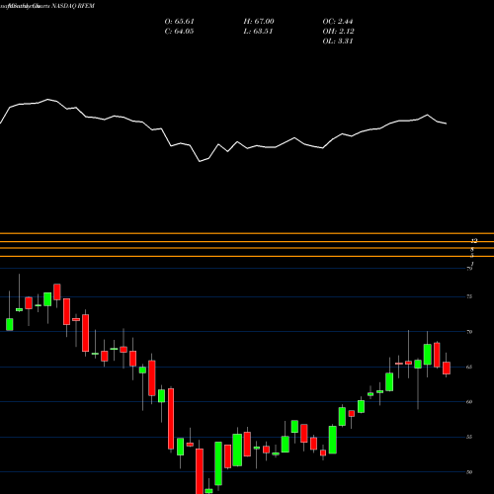The image size is (494, 494).
Task: Click the 12 label beside orange lines
Action: tap(474, 241)
